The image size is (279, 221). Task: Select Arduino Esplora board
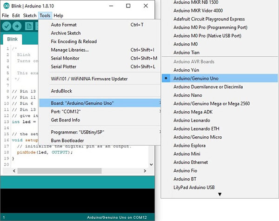pos(220,145)
